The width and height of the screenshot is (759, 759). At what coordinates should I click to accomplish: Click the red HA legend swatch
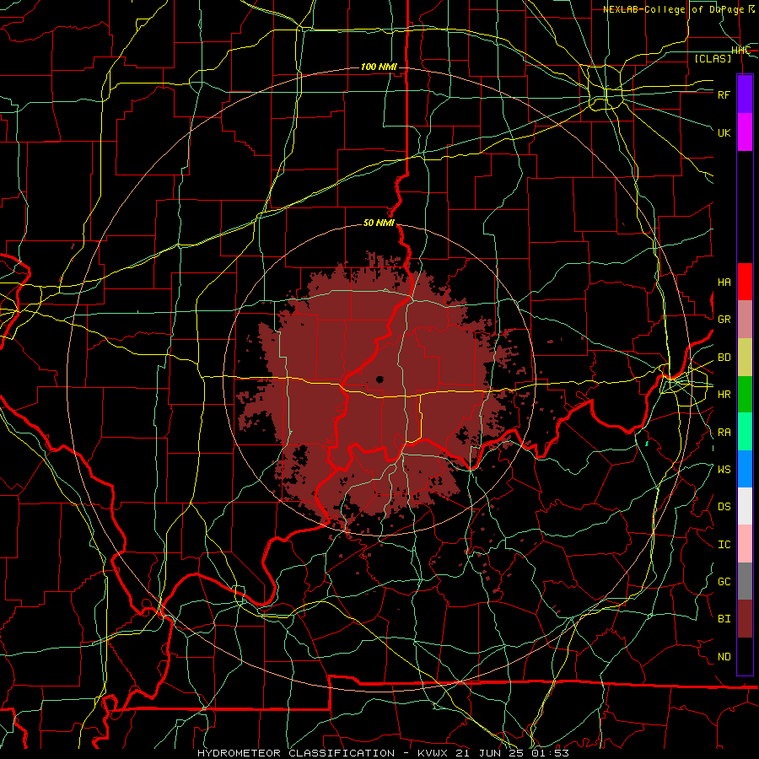point(745,282)
